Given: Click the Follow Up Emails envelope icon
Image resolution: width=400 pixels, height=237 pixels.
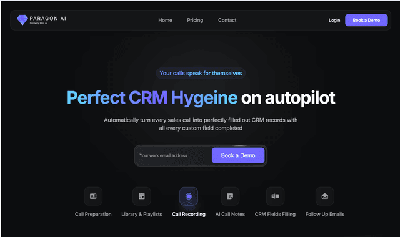Looking at the screenshot, I should coord(325,196).
